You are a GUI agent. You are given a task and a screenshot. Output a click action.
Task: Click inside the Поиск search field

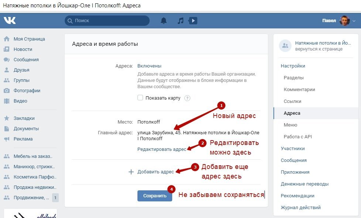tap(107, 21)
